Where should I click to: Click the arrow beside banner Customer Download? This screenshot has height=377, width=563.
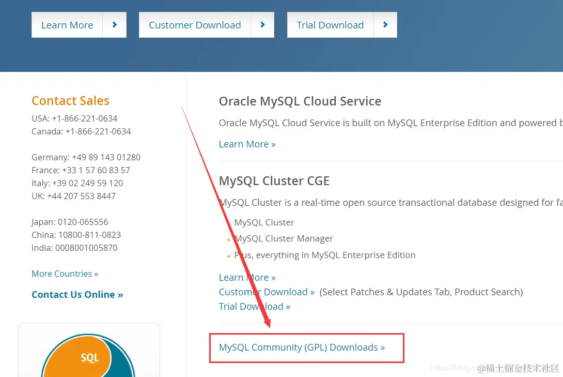point(262,25)
